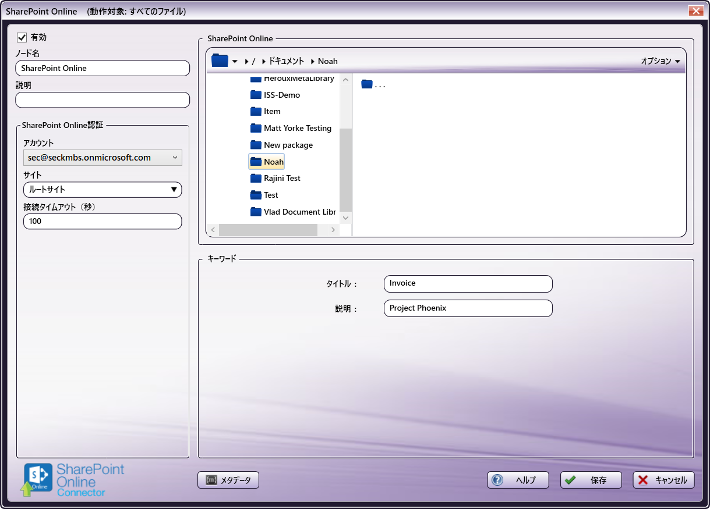
Task: Click the New package folder icon
Action: click(x=256, y=145)
